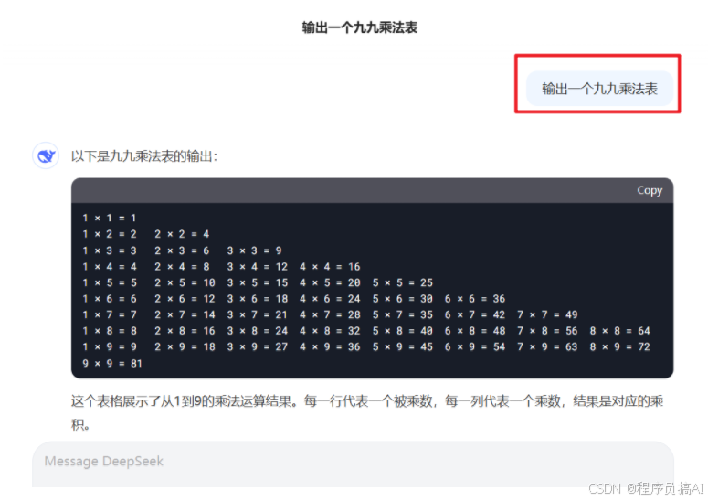
Task: Click the cell 5 × 5 = 25
Action: coord(402,282)
